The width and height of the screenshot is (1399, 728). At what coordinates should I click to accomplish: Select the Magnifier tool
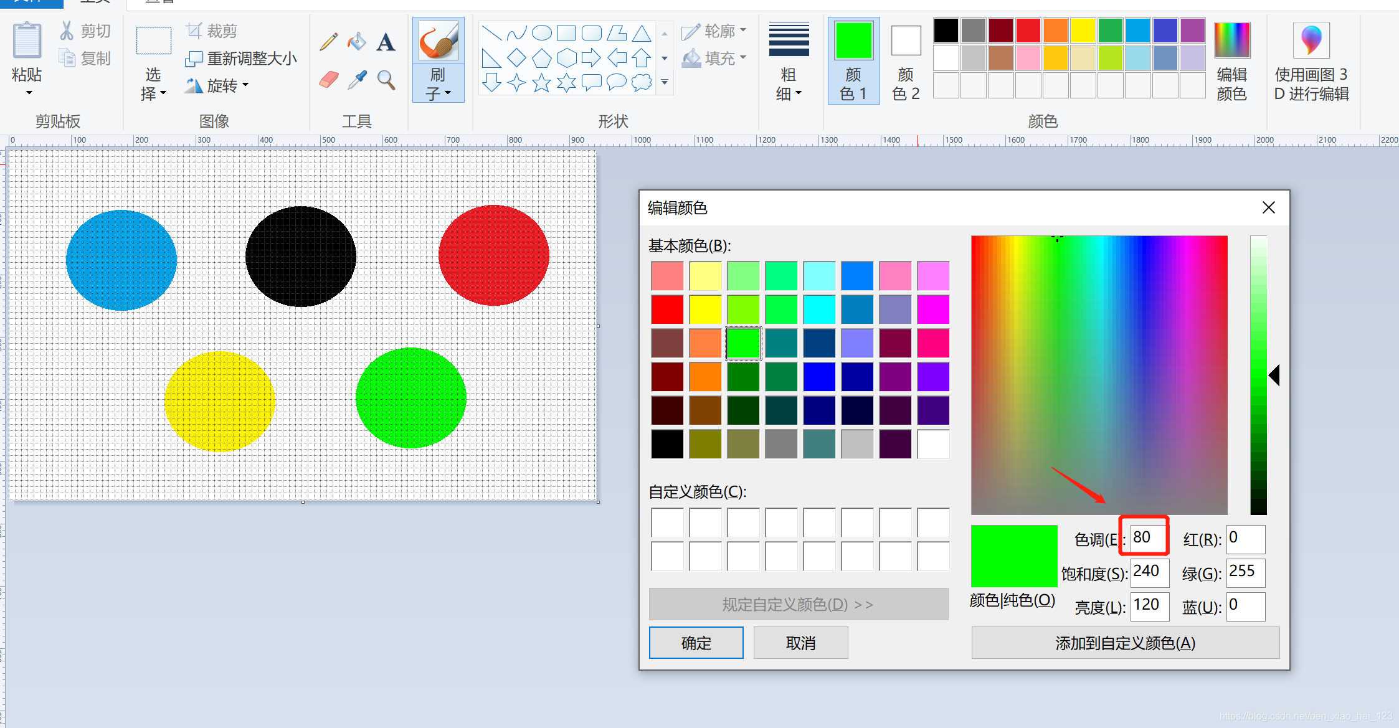coord(386,80)
